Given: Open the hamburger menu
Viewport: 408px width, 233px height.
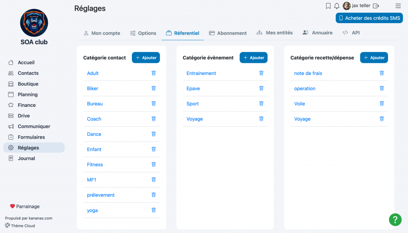Looking at the screenshot, I should (x=398, y=6).
